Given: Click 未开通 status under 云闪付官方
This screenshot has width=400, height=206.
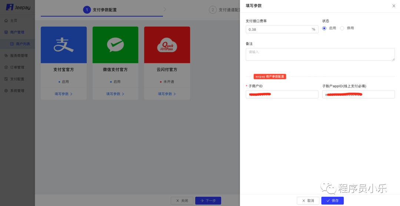Looking at the screenshot, I should pyautogui.click(x=167, y=82).
